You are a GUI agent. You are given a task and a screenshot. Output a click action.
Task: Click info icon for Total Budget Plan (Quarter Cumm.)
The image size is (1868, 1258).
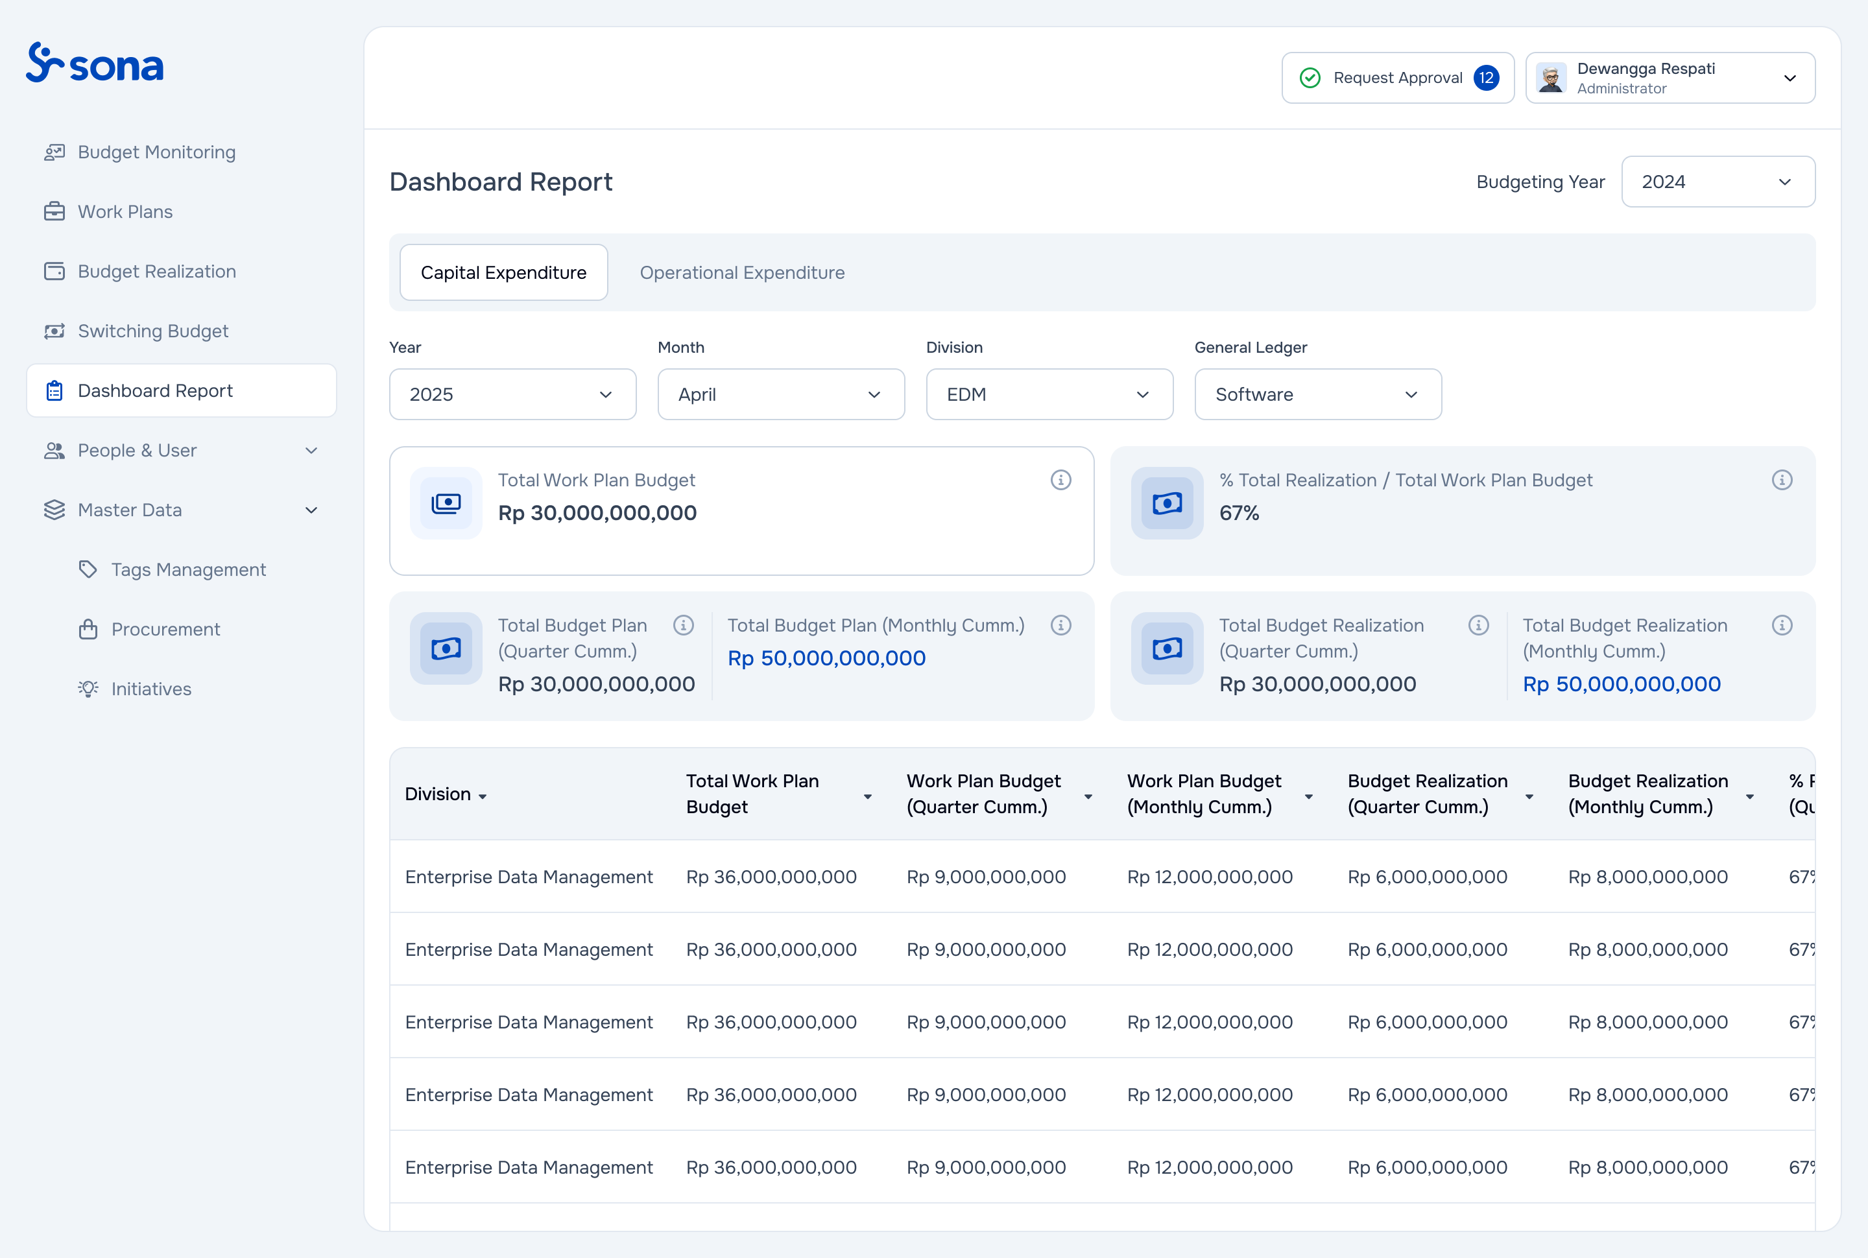(x=684, y=625)
